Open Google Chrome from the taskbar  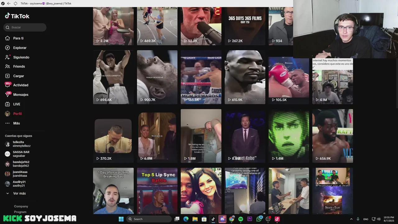232,219
